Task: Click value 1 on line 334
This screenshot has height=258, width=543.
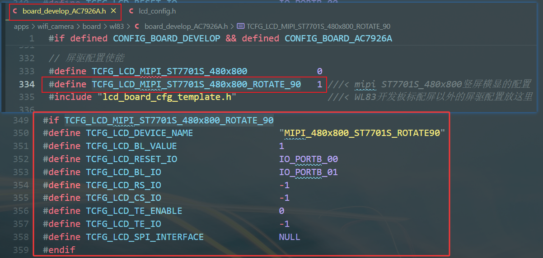Action: coord(319,84)
